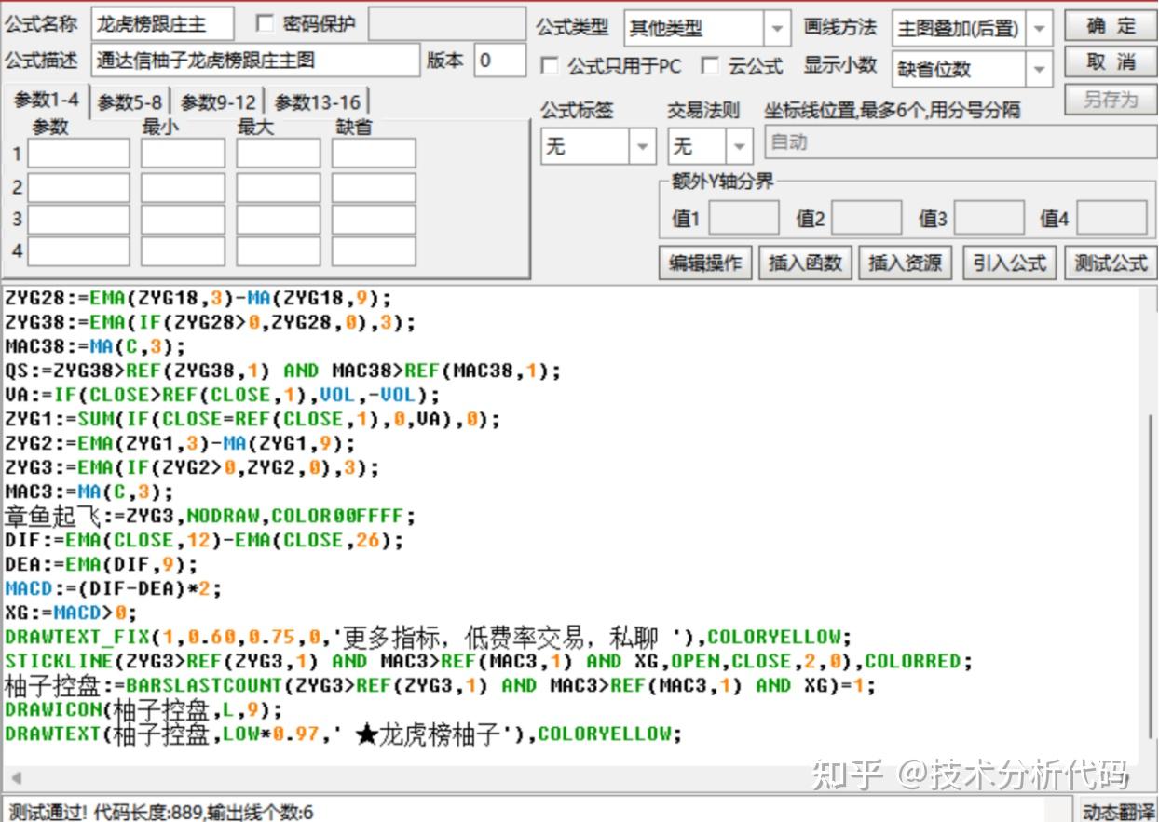This screenshot has width=1159, height=822.
Task: Switch to the 参数1-4 tab
Action: tap(46, 101)
